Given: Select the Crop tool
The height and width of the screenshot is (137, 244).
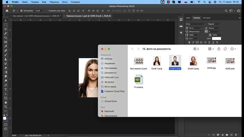Looking at the screenshot, I should pyautogui.click(x=6, y=38).
